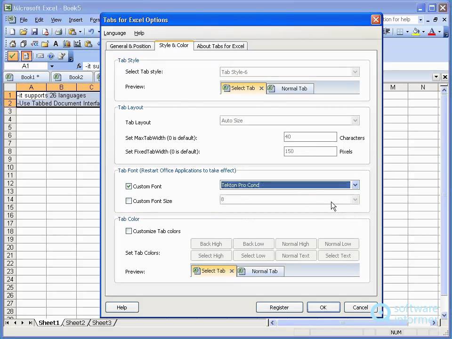Viewport: 452px width, 339px height.
Task: Click Cancel to dismiss the dialog
Action: [360, 307]
